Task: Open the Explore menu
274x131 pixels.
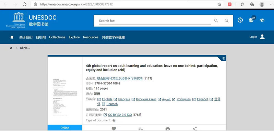Action: (x=74, y=37)
